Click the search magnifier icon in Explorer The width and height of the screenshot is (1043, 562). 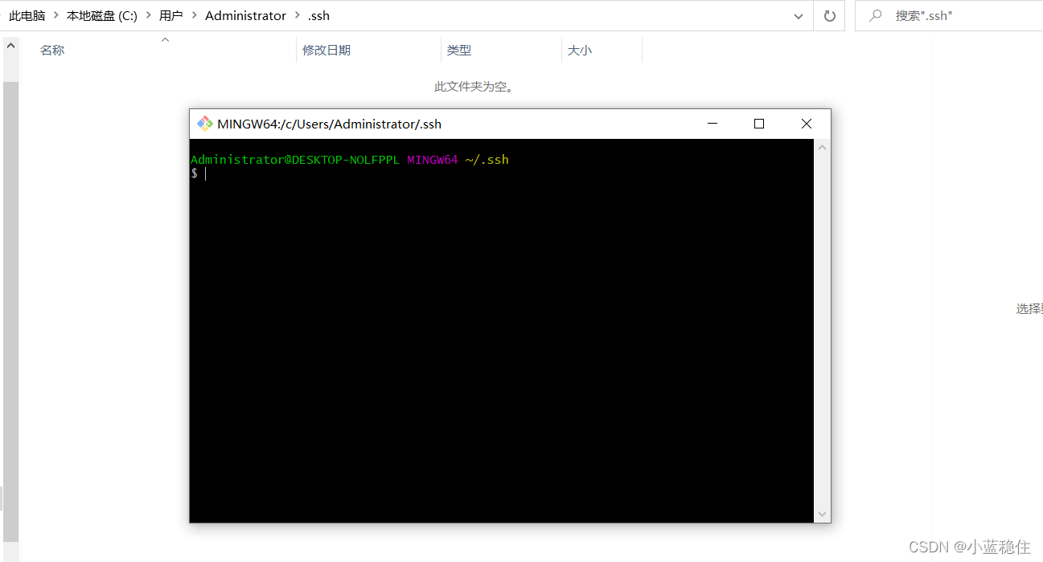(877, 15)
